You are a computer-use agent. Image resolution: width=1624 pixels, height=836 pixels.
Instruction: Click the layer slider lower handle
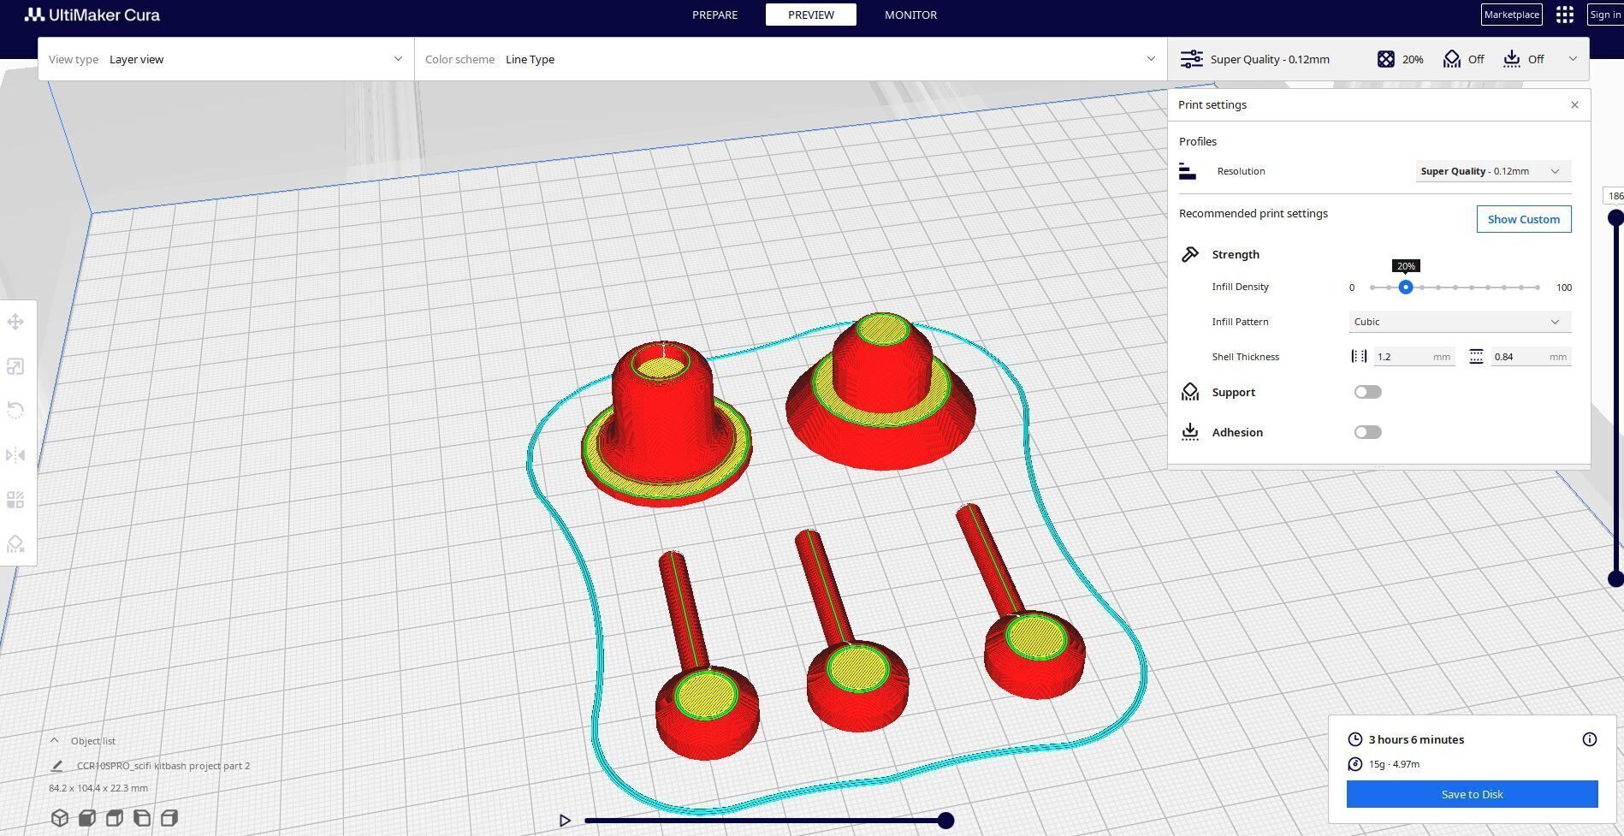[1615, 579]
